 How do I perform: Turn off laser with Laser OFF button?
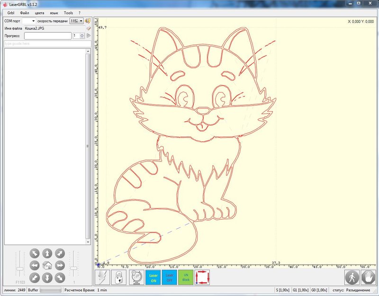click(170, 277)
